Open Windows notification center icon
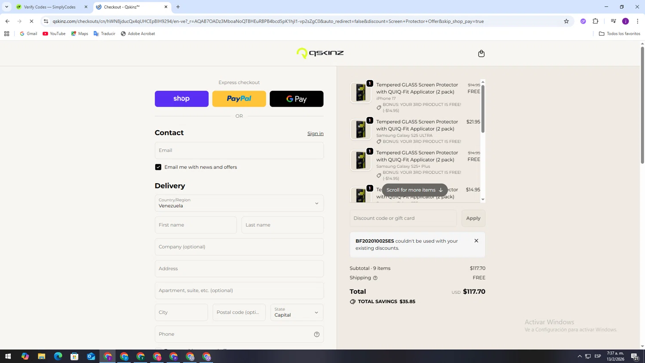 [635, 356]
